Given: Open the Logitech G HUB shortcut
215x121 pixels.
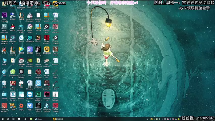Looking at the screenshot, I should 46,29.
